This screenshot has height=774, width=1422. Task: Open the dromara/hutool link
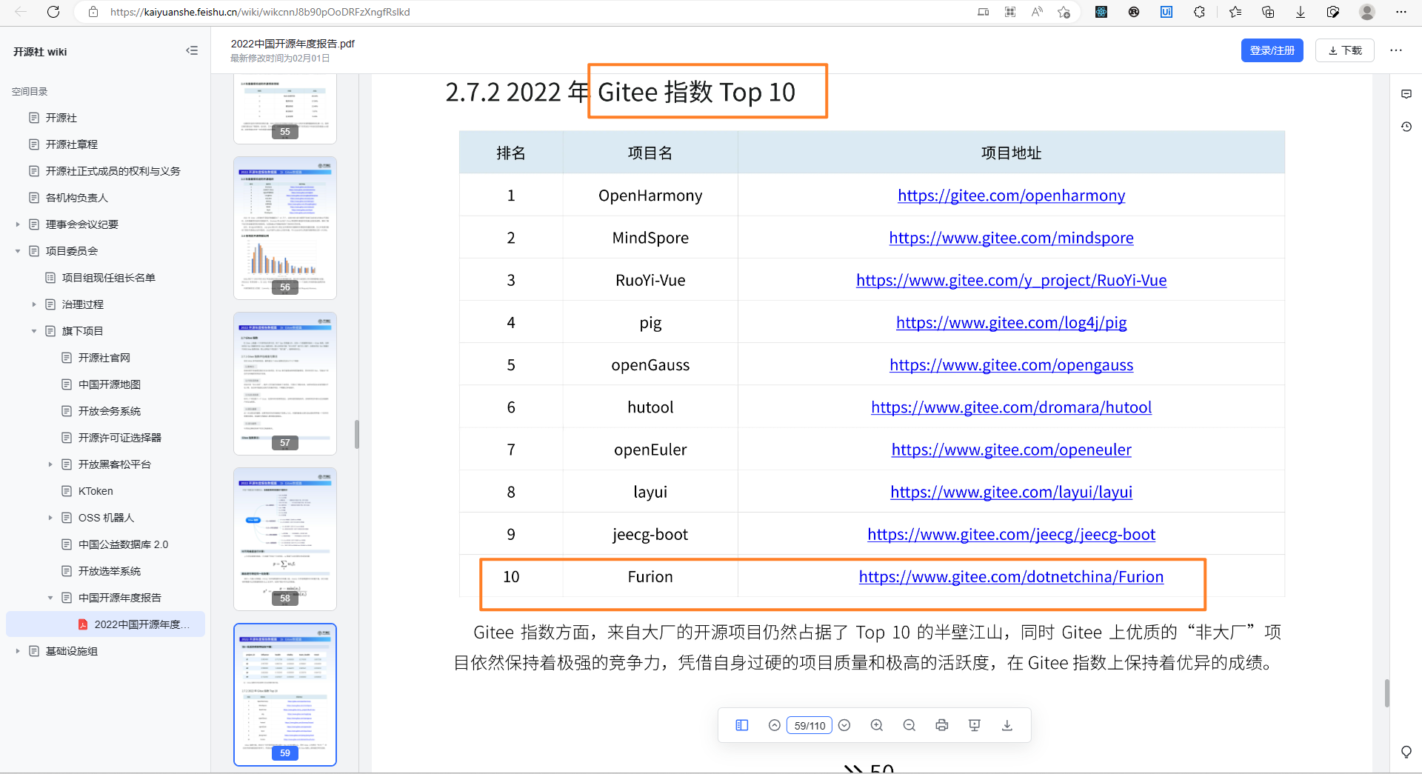pyautogui.click(x=1011, y=407)
